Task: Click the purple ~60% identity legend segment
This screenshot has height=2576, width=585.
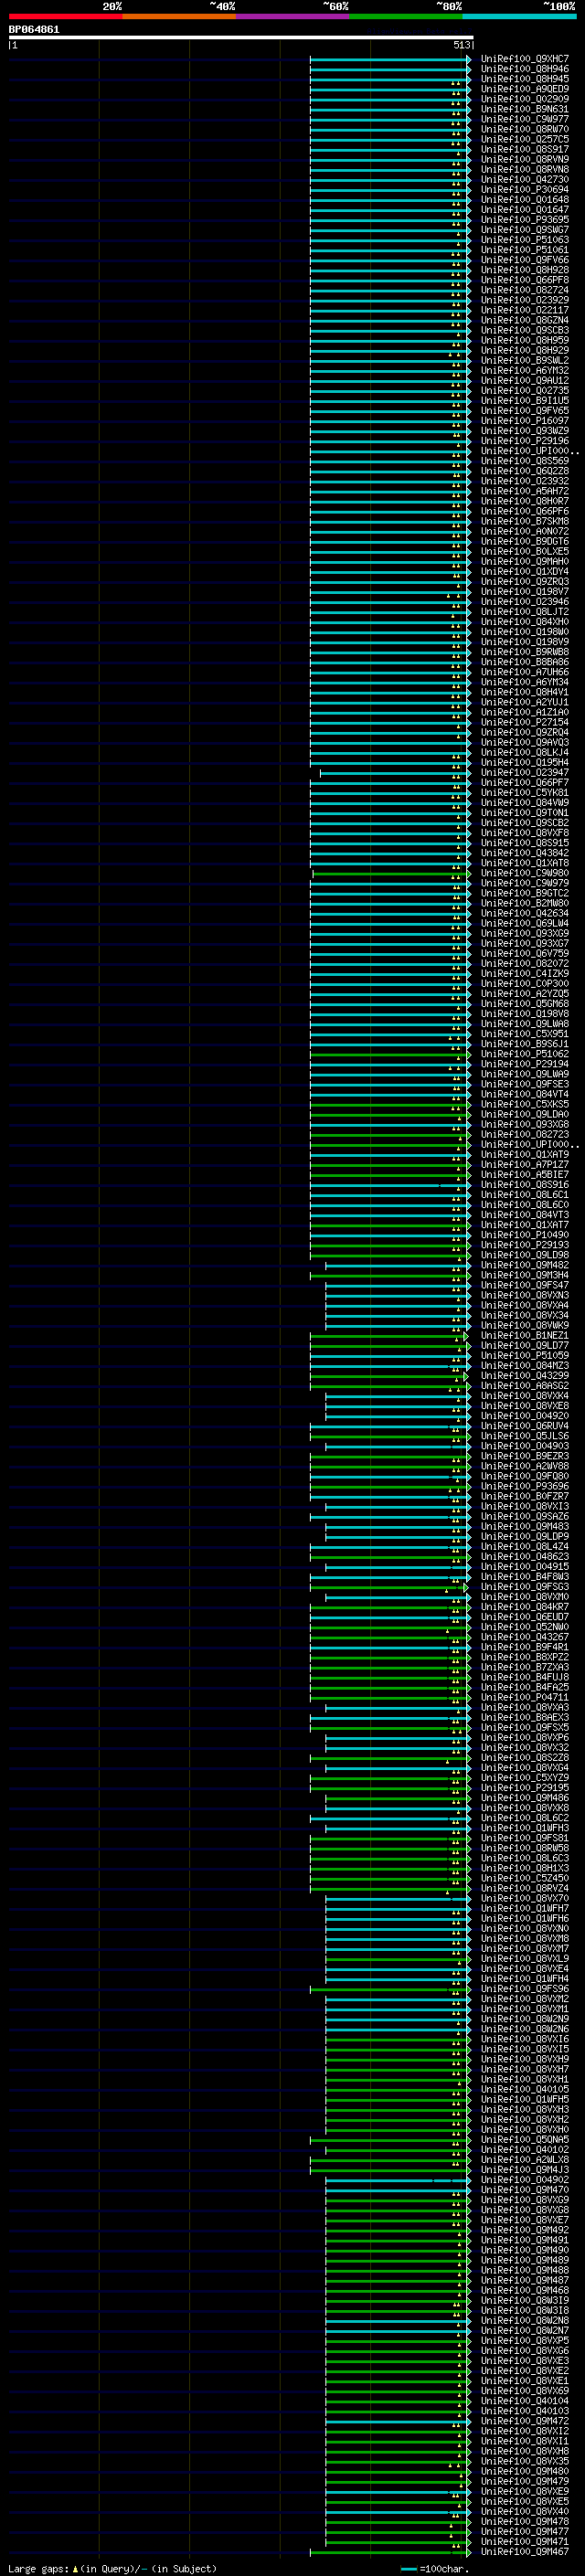Action: [x=293, y=16]
